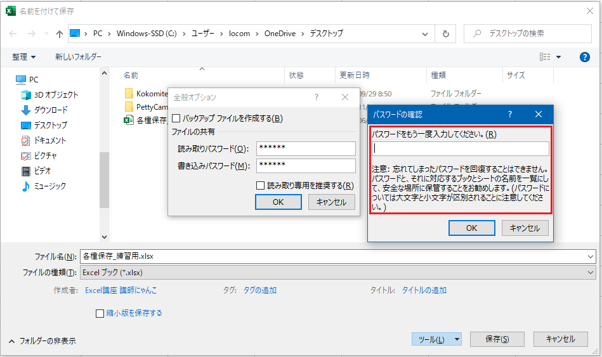Select デスクトップ in sidebar
The image size is (602, 357).
point(44,125)
